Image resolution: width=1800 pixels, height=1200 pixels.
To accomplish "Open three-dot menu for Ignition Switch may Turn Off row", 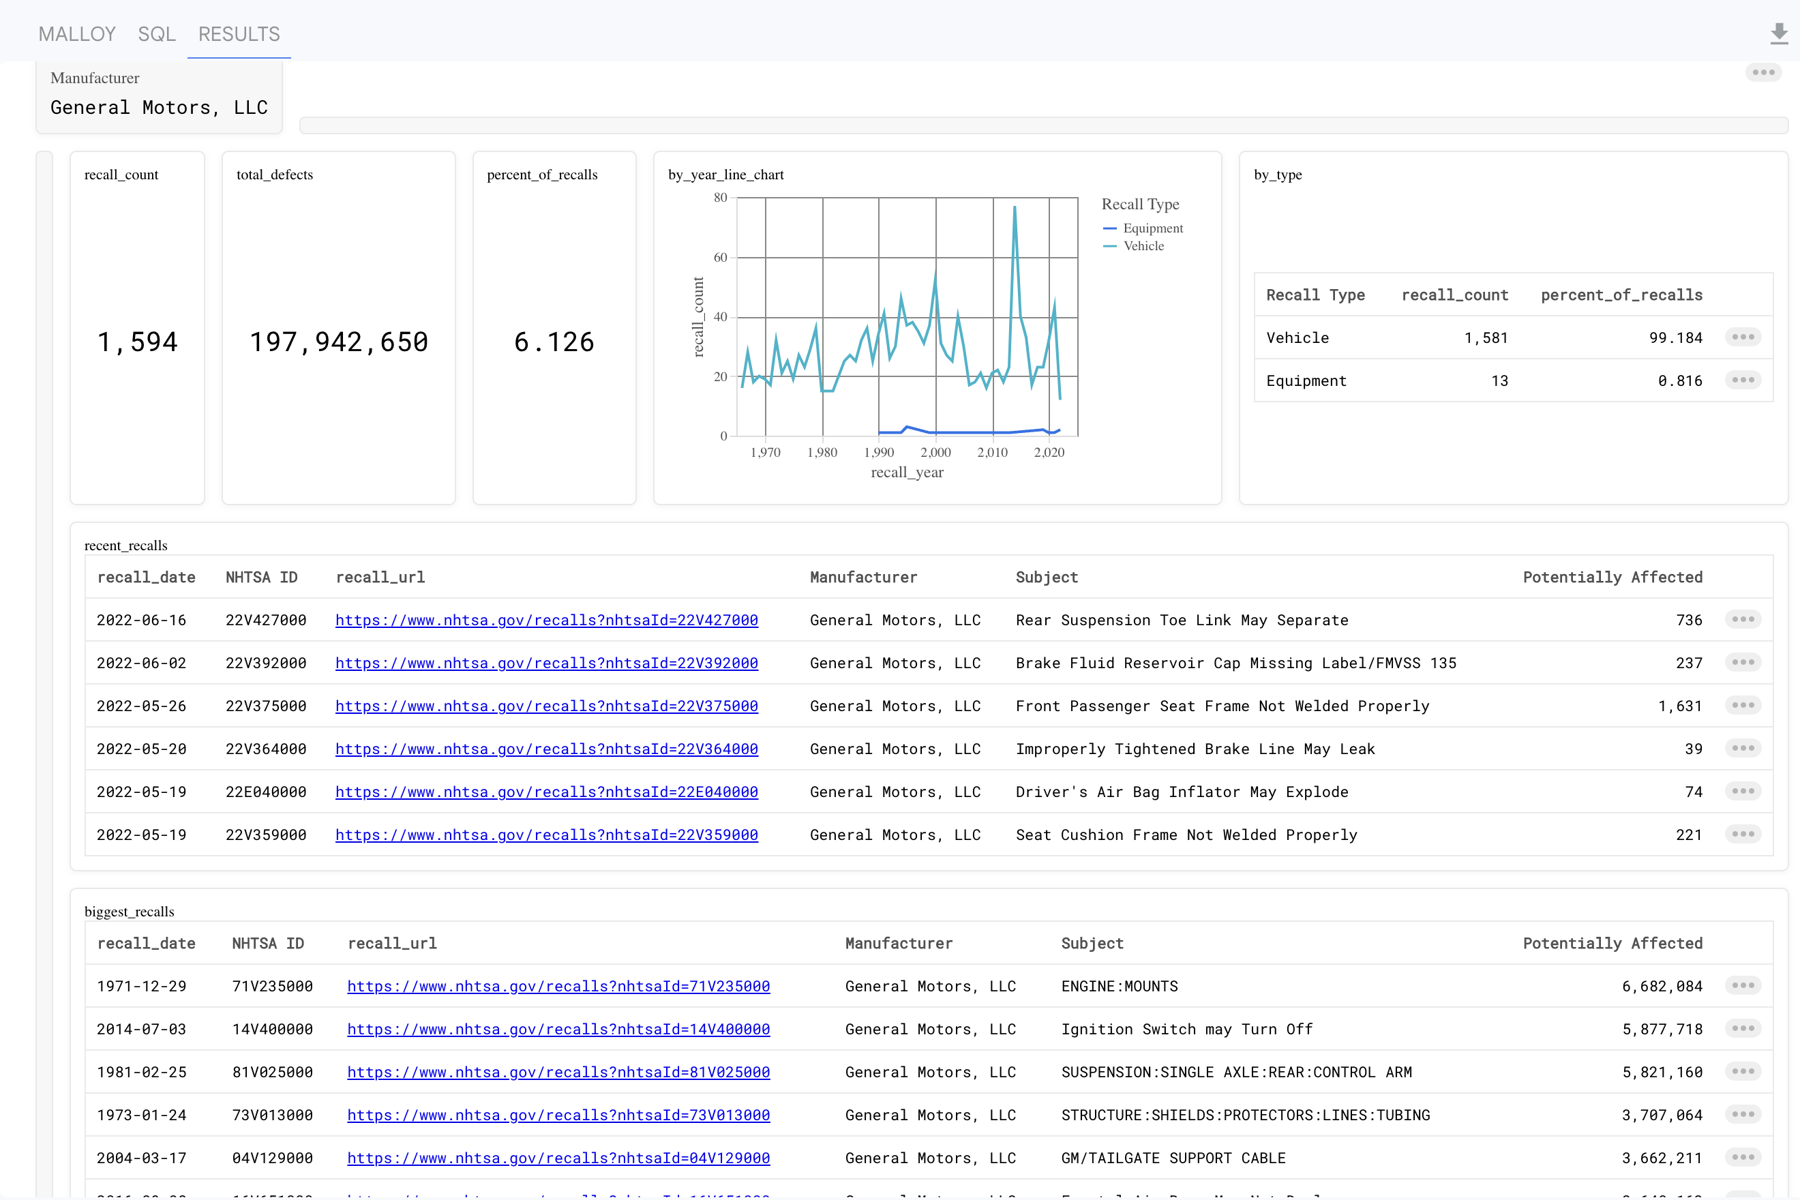I will (1743, 1027).
